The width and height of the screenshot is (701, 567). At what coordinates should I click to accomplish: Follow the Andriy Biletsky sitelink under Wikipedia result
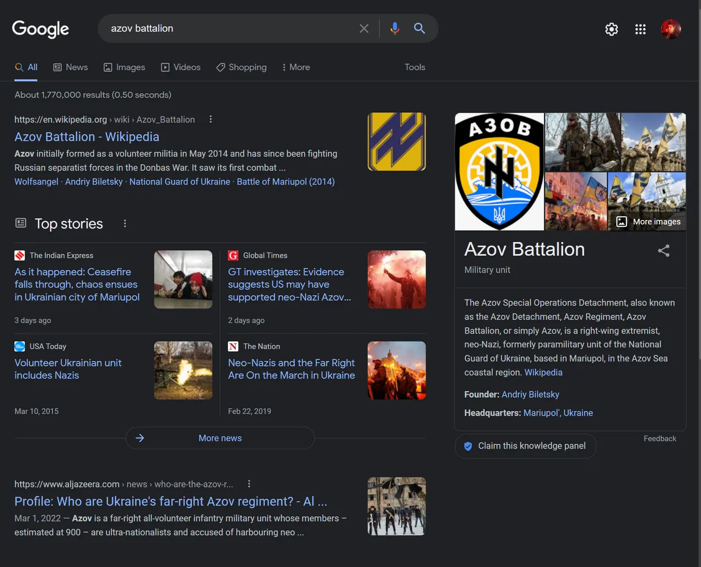point(94,182)
